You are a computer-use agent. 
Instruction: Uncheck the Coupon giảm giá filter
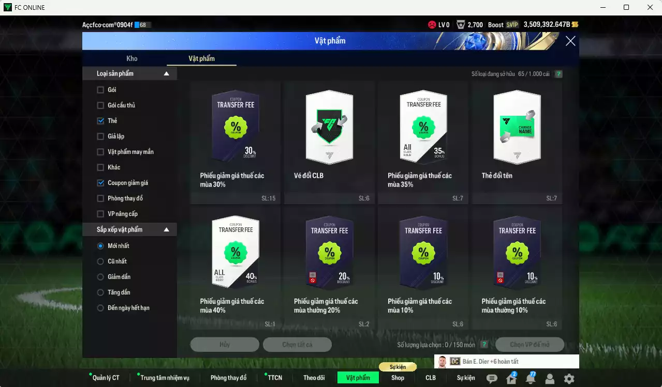(x=100, y=183)
